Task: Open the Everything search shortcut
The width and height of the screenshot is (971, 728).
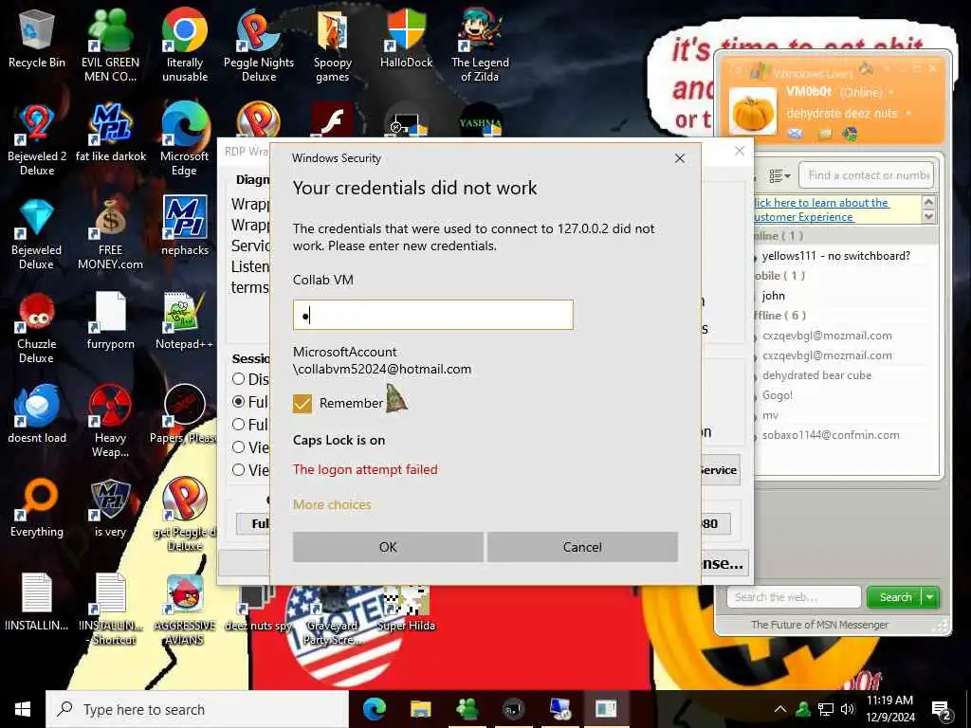Action: click(37, 509)
